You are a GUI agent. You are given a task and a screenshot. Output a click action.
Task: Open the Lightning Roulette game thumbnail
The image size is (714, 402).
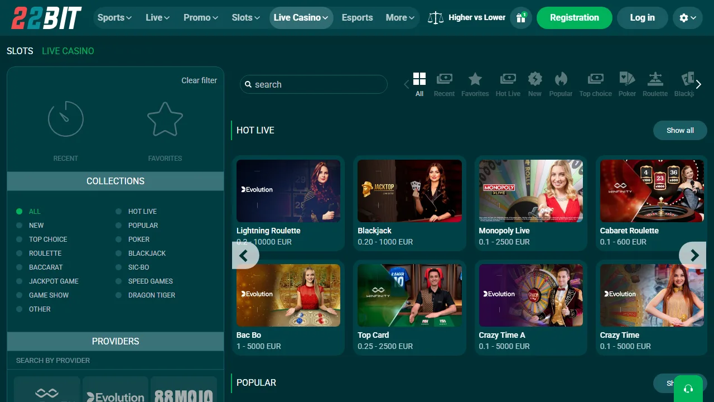[x=288, y=191]
